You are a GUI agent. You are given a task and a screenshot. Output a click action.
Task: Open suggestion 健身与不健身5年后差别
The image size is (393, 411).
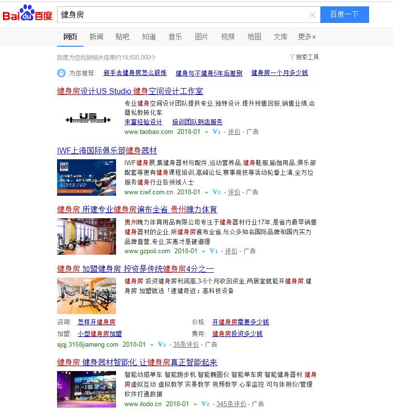[x=209, y=73]
